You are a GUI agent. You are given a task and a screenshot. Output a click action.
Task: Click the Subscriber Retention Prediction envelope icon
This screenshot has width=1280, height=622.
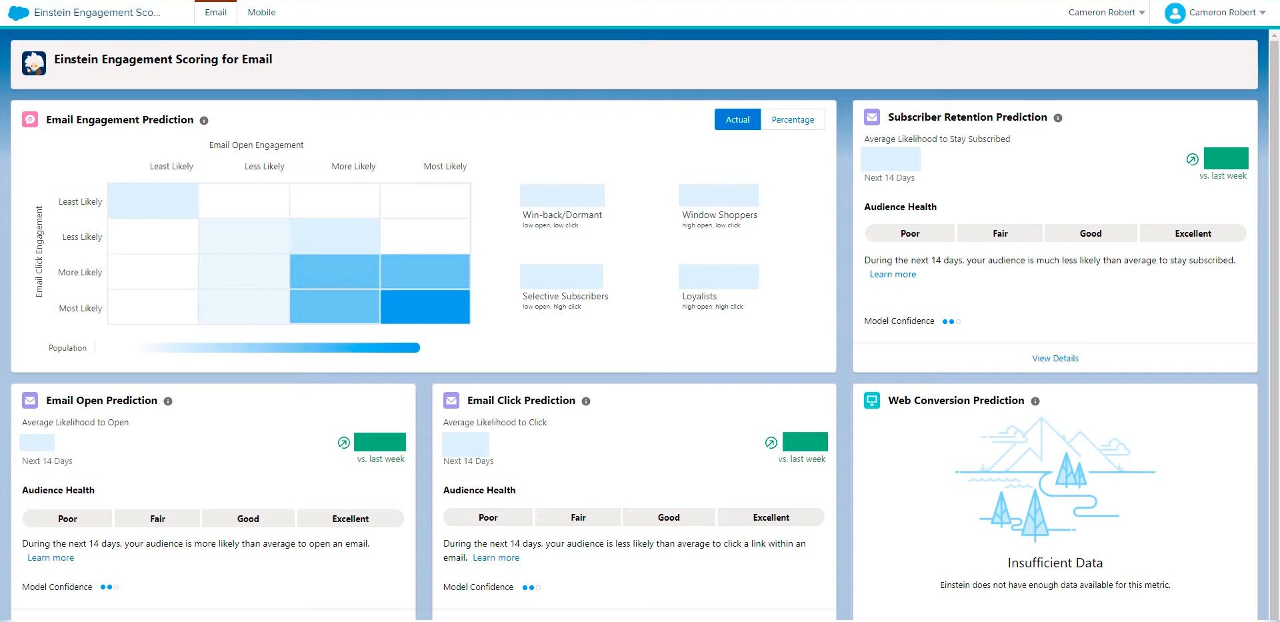tap(872, 117)
